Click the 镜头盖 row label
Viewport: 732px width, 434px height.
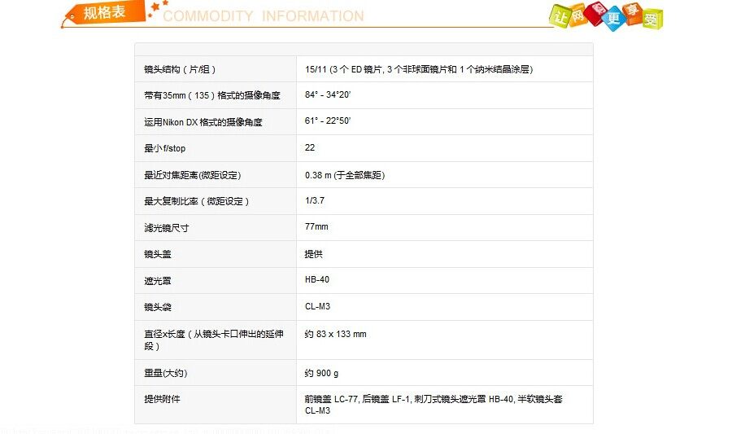[x=158, y=254]
